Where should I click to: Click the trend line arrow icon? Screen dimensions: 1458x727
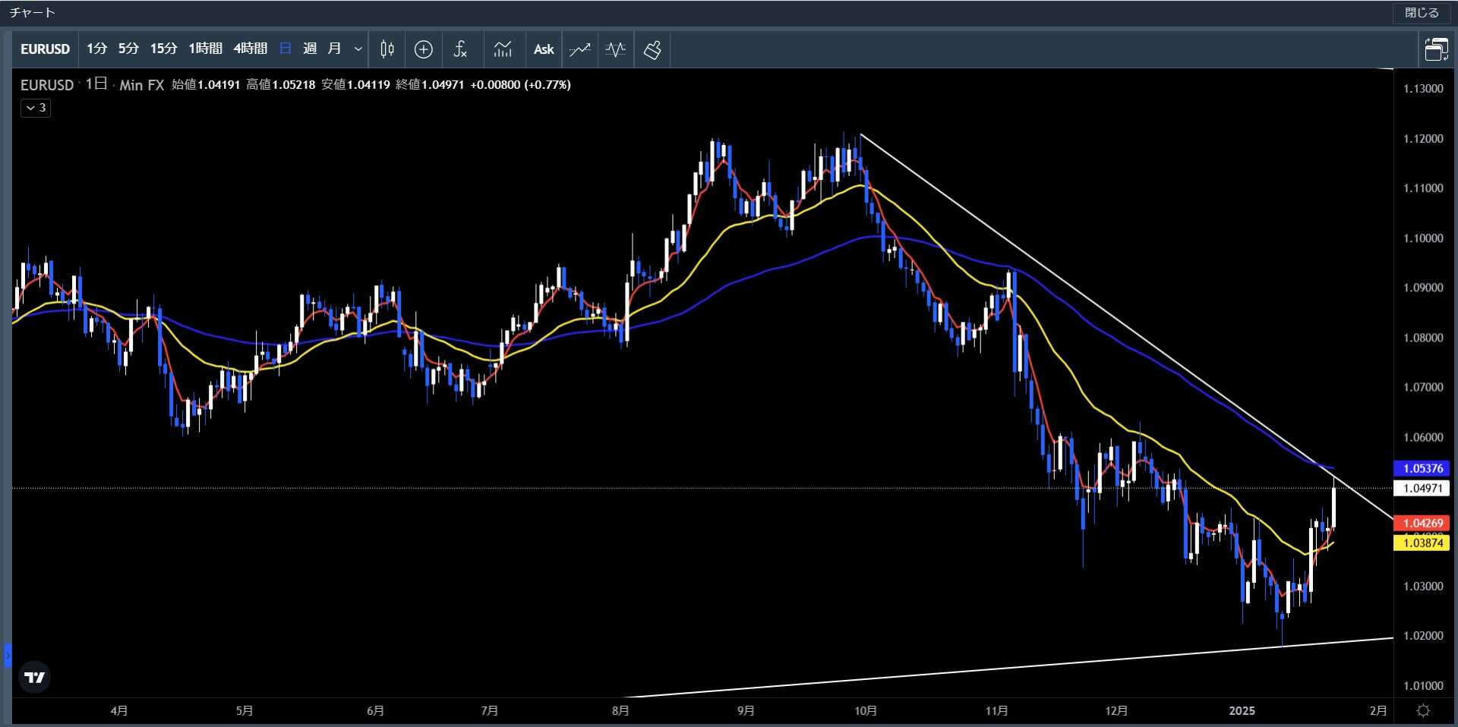[580, 49]
